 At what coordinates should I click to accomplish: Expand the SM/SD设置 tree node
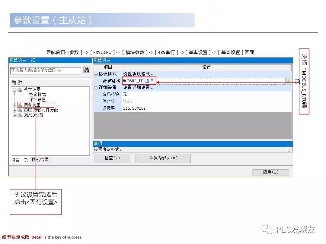coord(14,114)
